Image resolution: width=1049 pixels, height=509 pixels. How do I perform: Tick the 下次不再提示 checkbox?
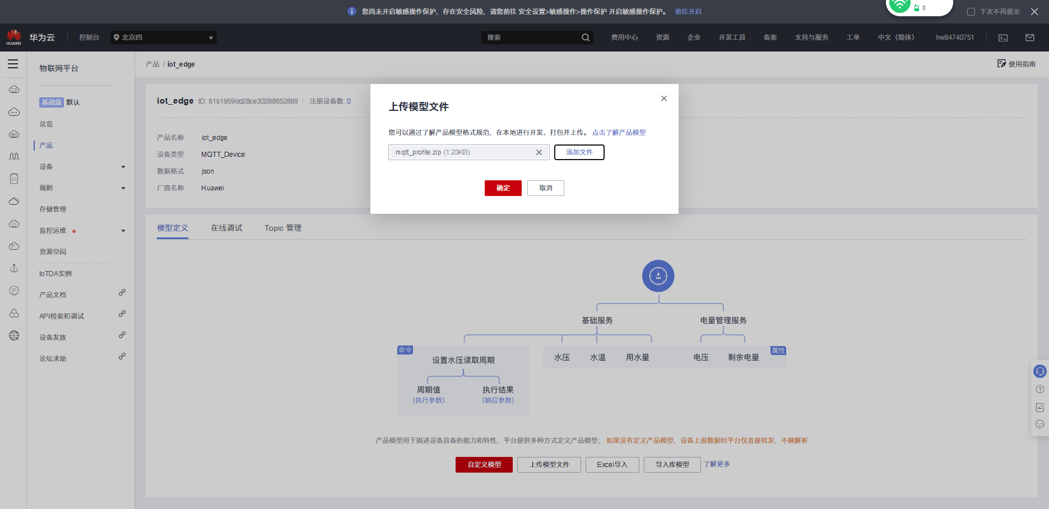pyautogui.click(x=971, y=12)
